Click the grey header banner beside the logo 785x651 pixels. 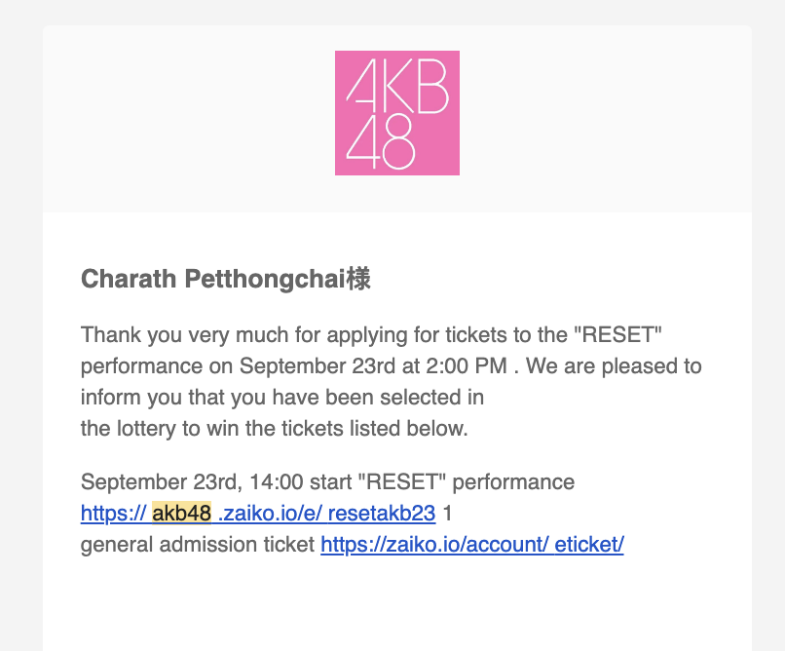(x=584, y=117)
